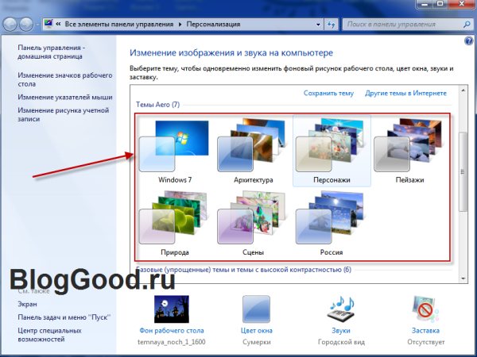
Task: Open Центр специальных возможностей link
Action: 49,335
